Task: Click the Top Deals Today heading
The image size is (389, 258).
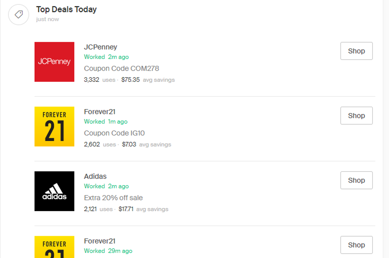Action: (66, 9)
